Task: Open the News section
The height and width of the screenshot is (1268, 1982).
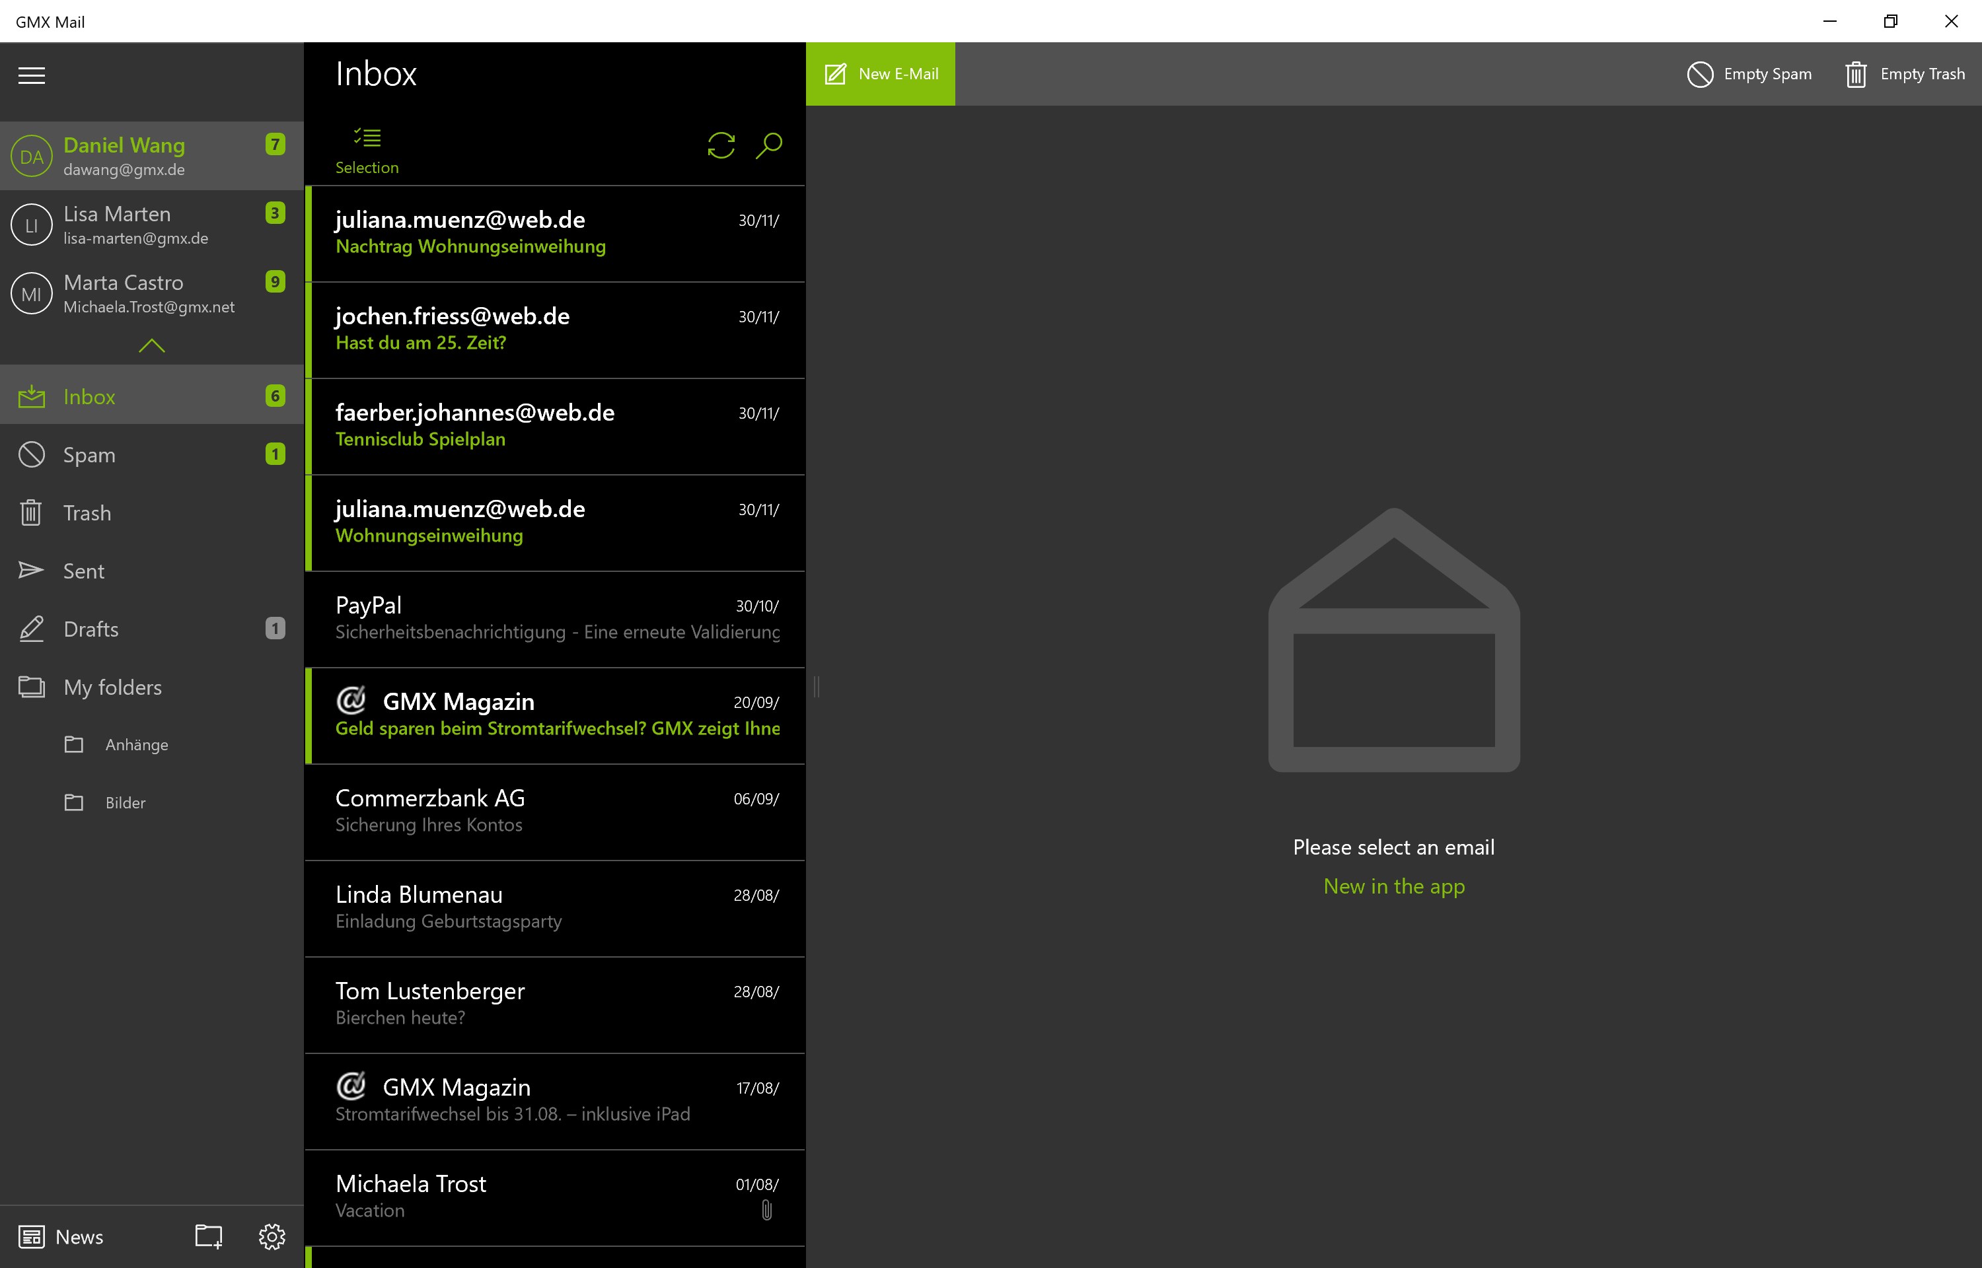Action: (61, 1236)
